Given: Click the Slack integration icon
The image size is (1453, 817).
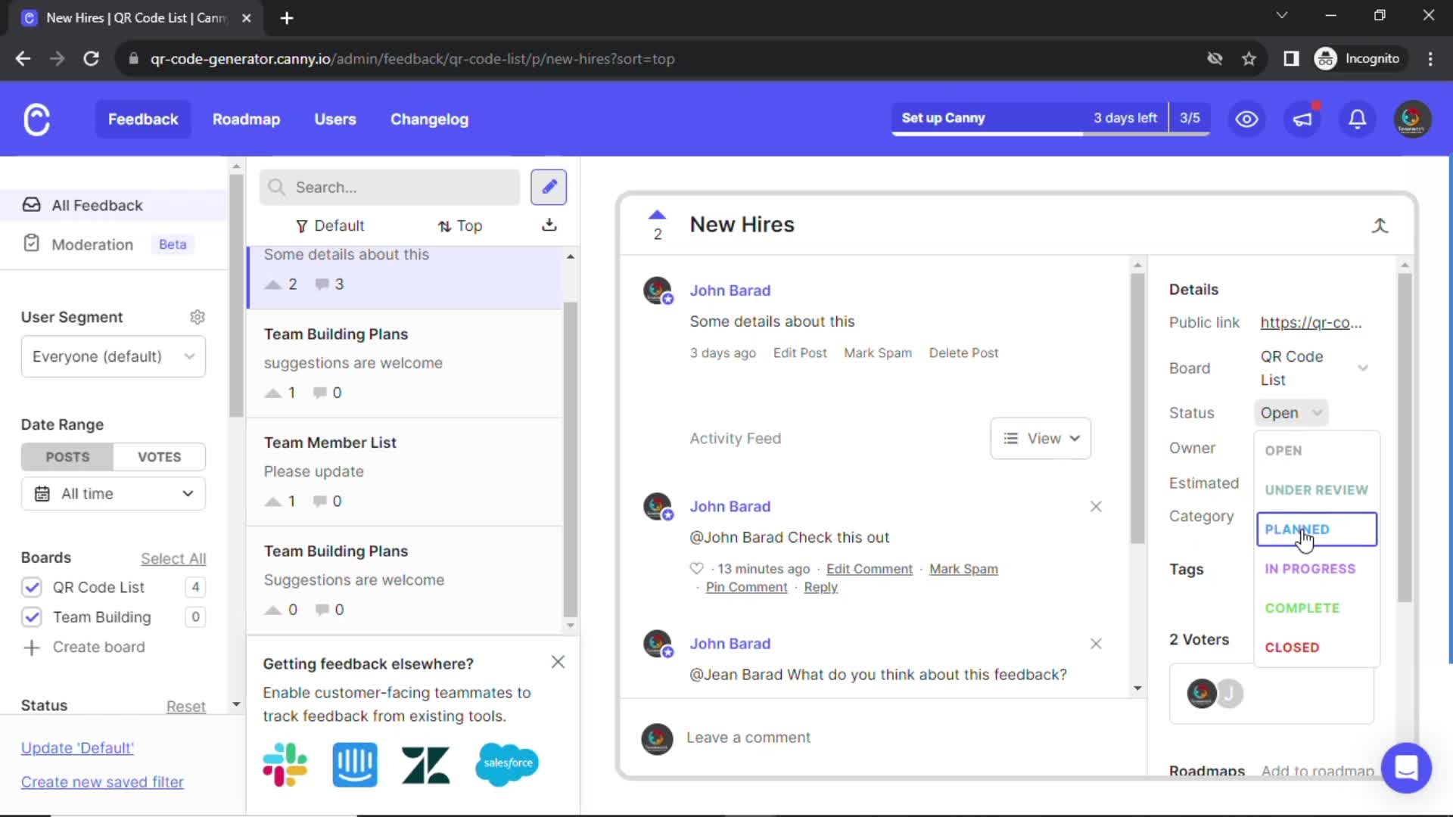Looking at the screenshot, I should click(x=285, y=765).
